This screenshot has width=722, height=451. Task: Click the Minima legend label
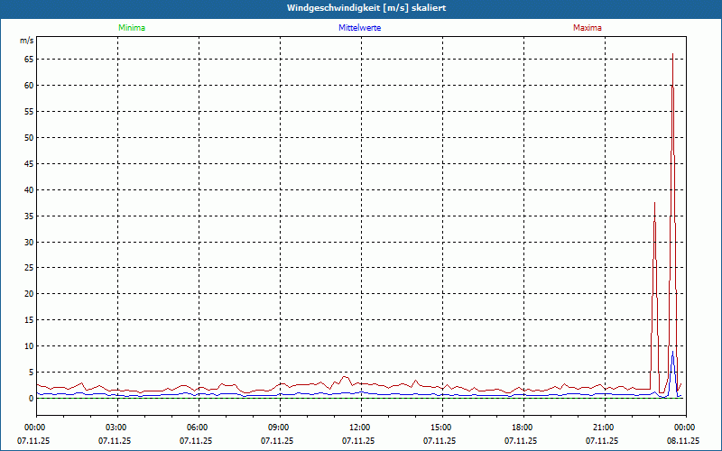tap(132, 28)
